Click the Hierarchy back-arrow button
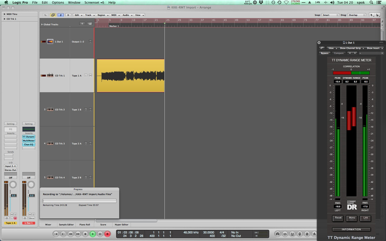Screen dimensions: 386x241 46,15
